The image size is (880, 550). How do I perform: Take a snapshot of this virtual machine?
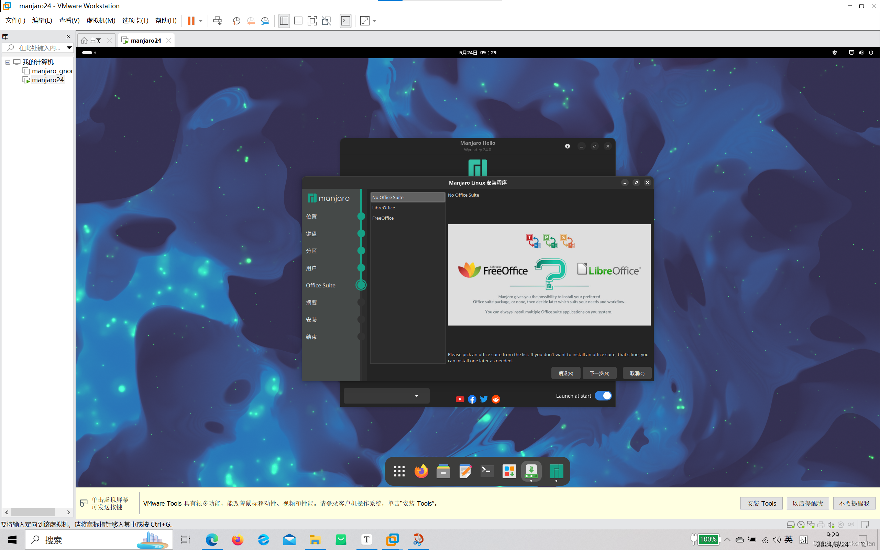click(236, 21)
